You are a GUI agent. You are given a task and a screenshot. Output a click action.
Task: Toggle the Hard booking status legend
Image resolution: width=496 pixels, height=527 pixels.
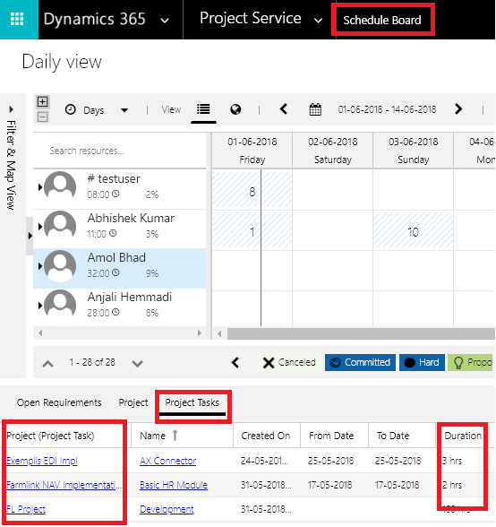pyautogui.click(x=422, y=362)
